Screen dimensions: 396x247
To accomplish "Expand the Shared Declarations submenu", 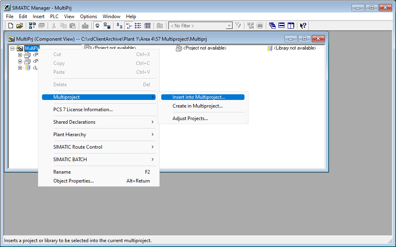I will tap(75, 122).
